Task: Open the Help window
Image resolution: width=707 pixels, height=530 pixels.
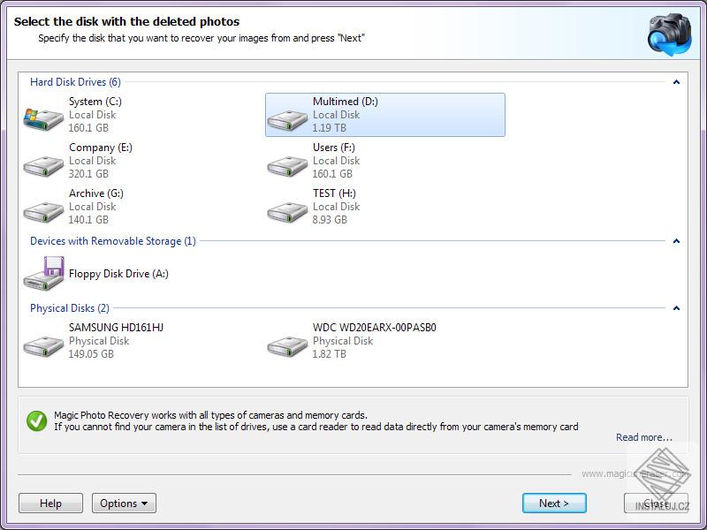Action: [x=50, y=503]
